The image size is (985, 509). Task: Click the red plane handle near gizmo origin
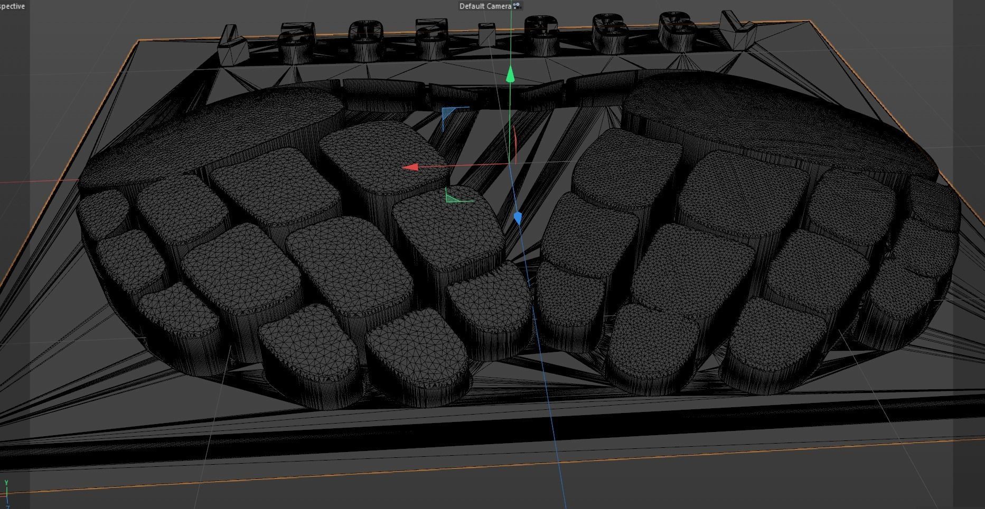click(514, 145)
